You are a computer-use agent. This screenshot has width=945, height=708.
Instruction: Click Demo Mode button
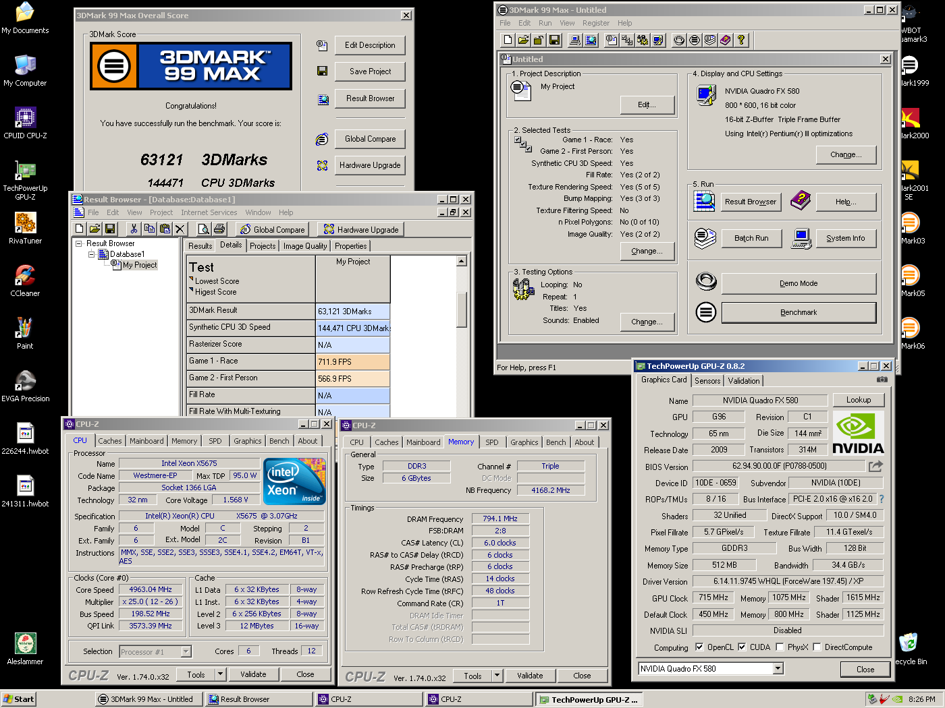[799, 284]
